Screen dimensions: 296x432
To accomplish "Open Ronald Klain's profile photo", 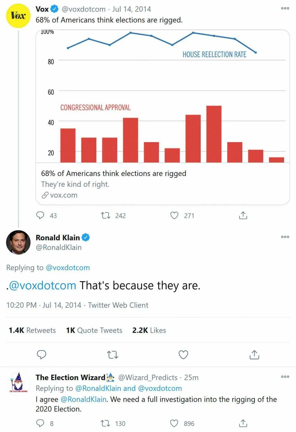I will point(18,242).
